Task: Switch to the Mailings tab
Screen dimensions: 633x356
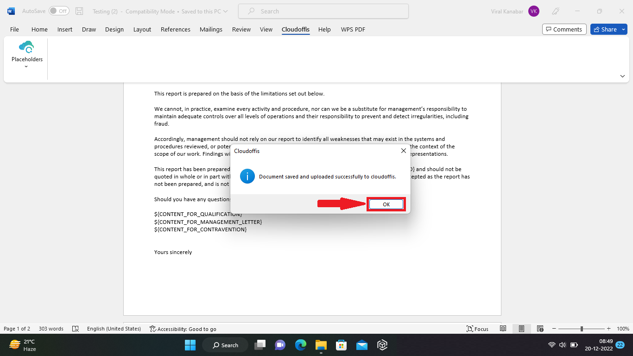Action: [211, 29]
